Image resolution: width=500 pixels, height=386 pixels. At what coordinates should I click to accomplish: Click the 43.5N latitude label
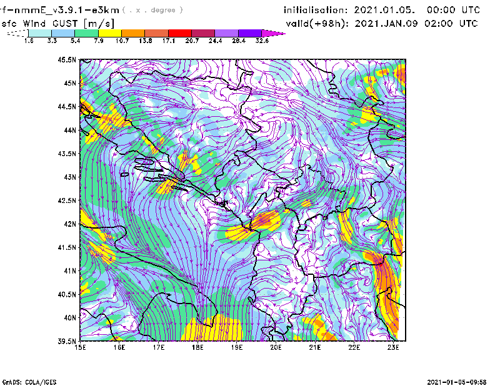(67, 154)
